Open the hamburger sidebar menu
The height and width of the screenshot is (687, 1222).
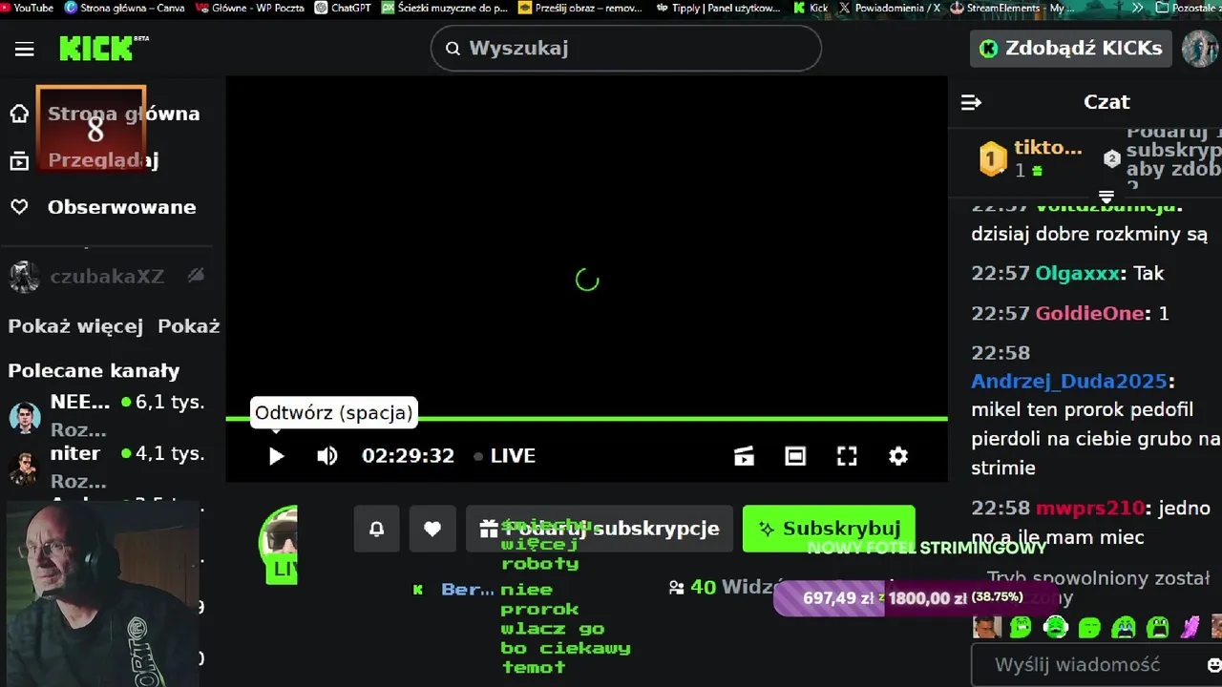tap(25, 50)
